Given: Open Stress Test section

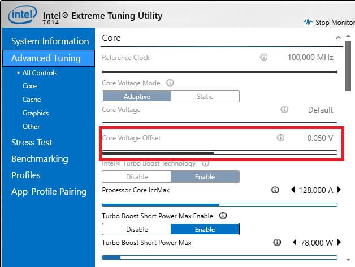Looking at the screenshot, I should 32,143.
